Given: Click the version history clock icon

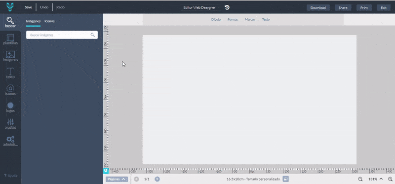Looking at the screenshot, I should click(x=227, y=7).
